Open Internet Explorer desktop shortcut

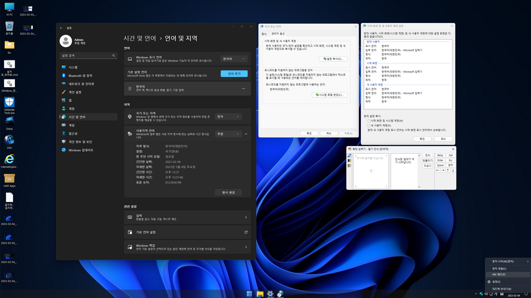[9, 161]
